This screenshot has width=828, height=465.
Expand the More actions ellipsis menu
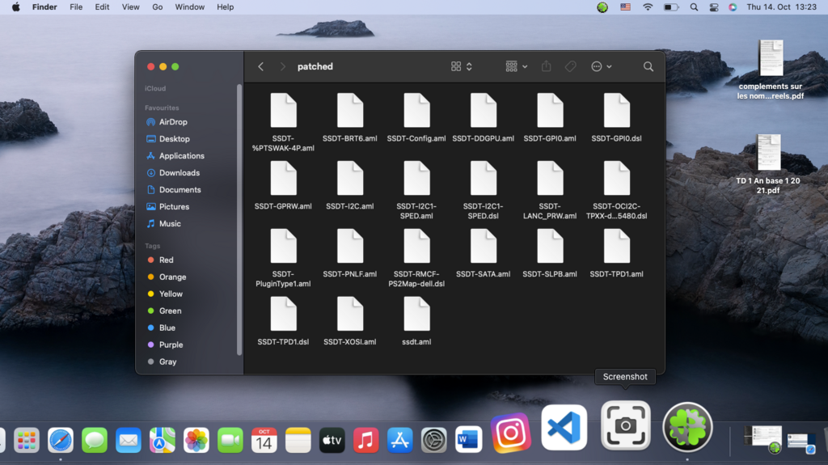click(x=601, y=66)
